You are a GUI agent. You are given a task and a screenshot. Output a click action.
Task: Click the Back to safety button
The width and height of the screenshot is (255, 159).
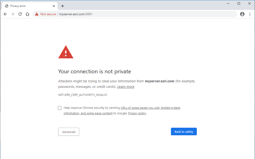pyautogui.click(x=184, y=132)
